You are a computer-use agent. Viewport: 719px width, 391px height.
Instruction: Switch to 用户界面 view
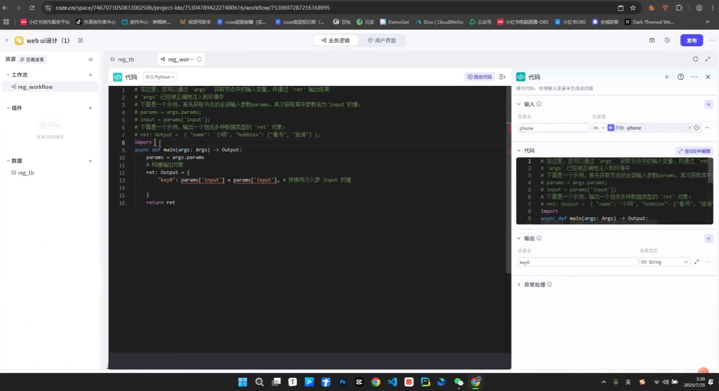(382, 41)
